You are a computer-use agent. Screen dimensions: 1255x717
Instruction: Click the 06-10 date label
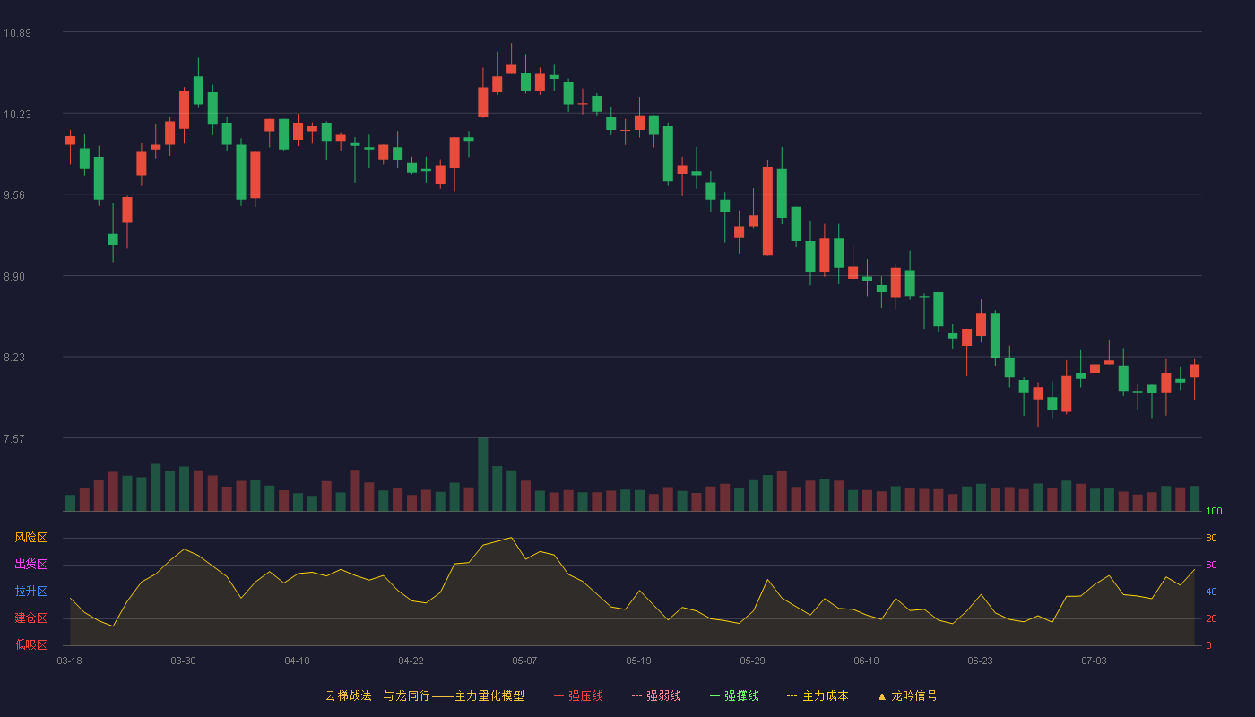click(x=867, y=661)
